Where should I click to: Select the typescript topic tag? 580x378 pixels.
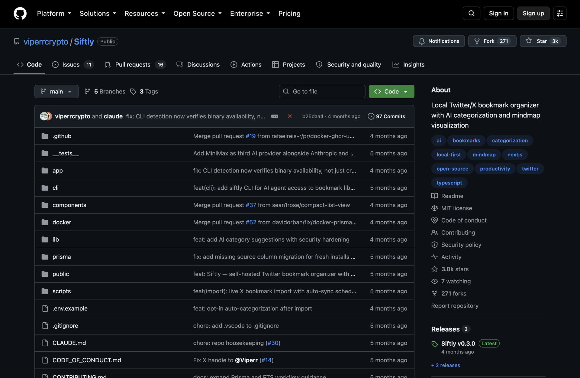point(449,183)
